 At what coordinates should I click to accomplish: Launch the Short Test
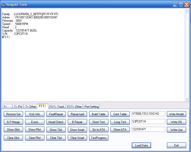[99, 122]
